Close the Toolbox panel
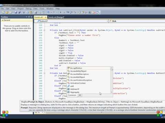 click(x=32, y=17)
